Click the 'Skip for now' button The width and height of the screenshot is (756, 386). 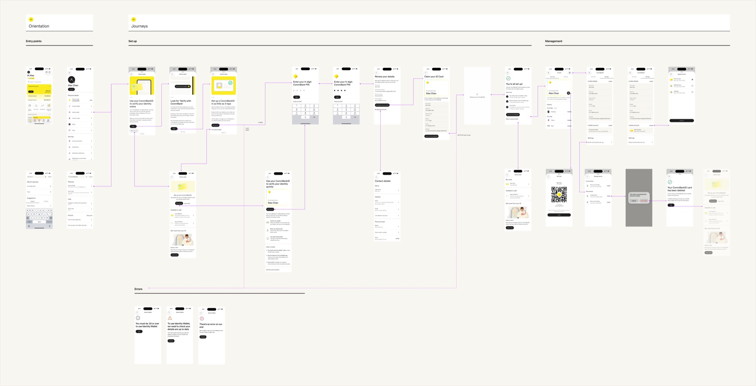point(134,131)
